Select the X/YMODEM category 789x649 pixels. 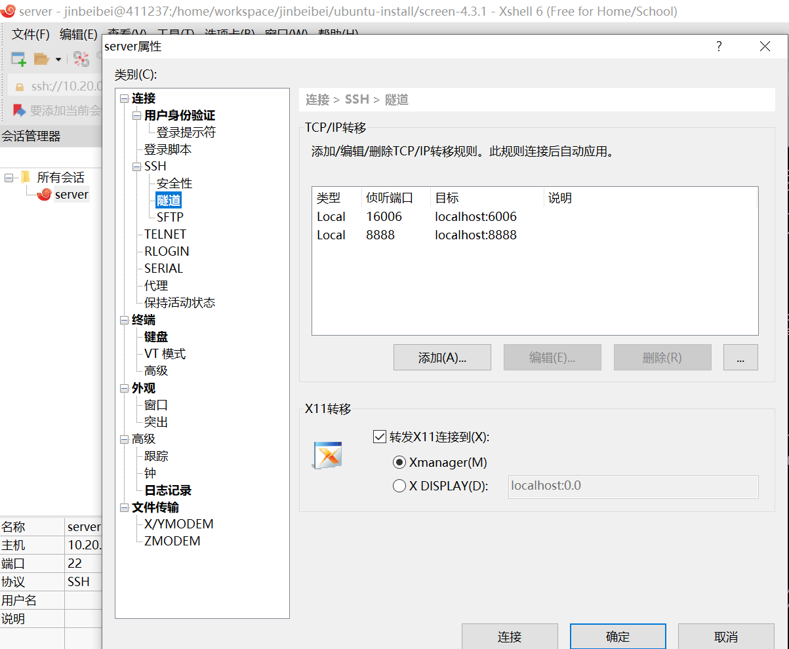179,524
